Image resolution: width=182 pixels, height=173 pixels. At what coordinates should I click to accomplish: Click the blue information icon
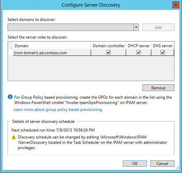point(10,97)
